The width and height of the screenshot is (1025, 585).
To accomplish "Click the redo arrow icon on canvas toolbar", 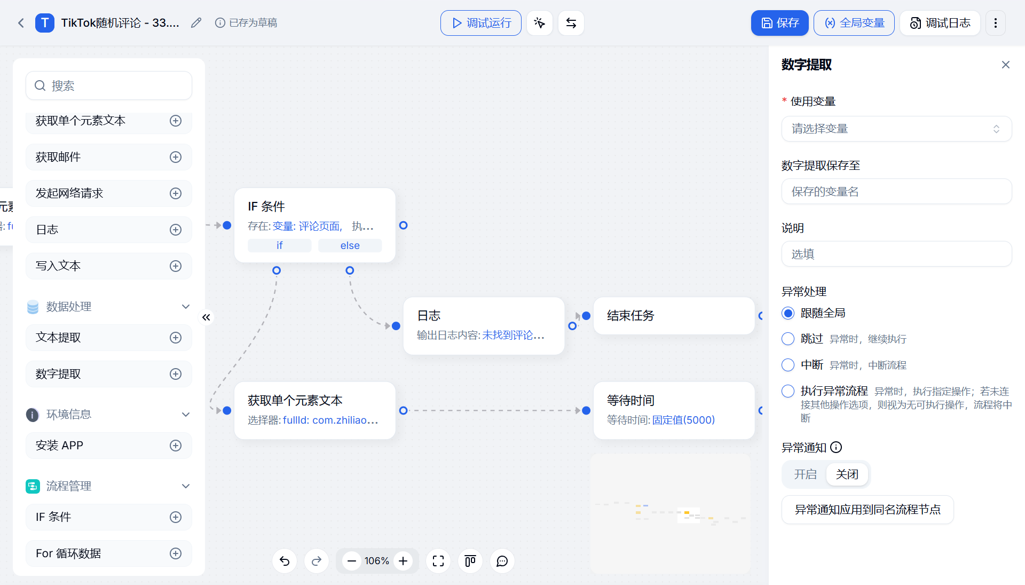I will pos(317,561).
